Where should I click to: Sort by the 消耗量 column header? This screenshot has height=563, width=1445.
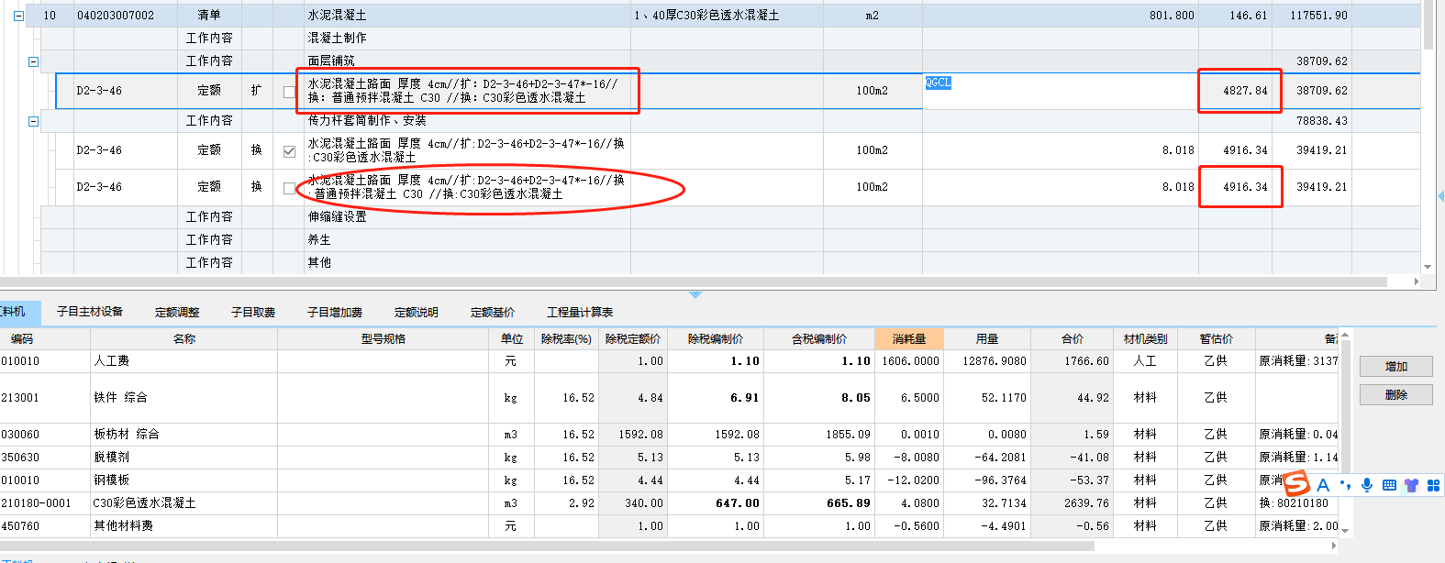[909, 338]
